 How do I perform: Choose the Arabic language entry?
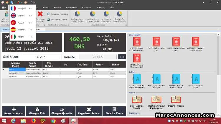click(x=23, y=23)
